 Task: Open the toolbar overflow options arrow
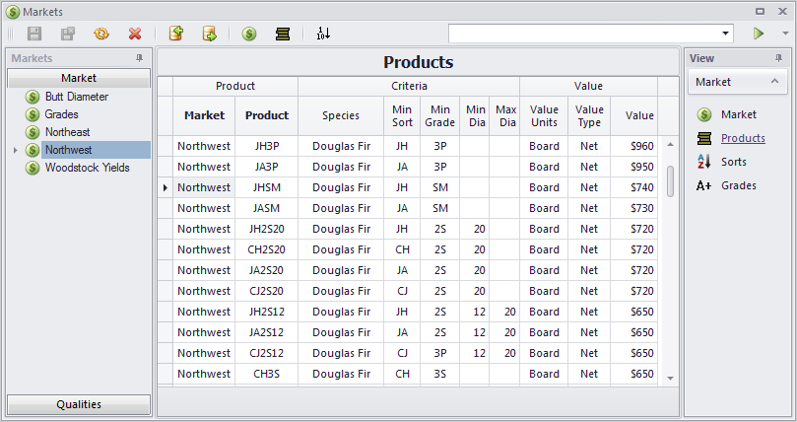point(785,34)
